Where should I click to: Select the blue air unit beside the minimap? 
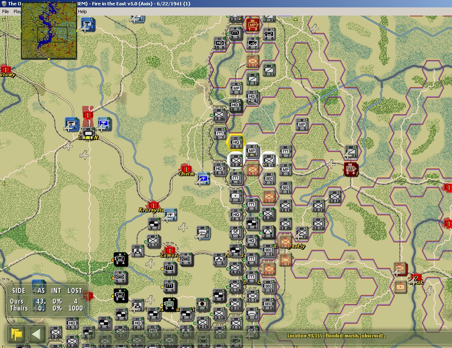pos(87,24)
